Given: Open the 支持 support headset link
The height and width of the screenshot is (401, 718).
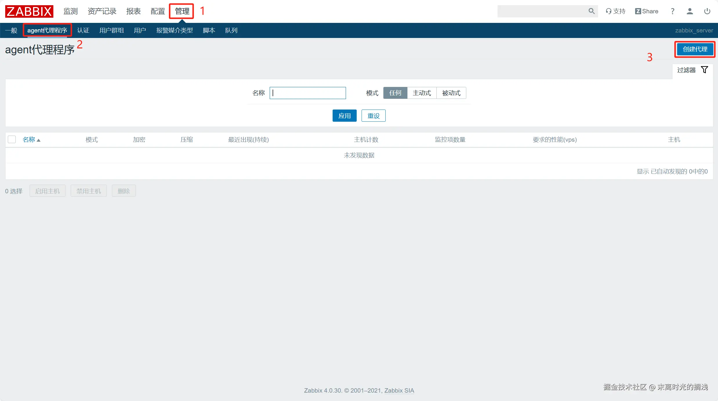Looking at the screenshot, I should click(x=615, y=11).
